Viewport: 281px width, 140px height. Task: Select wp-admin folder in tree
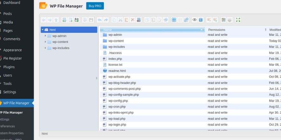click(59, 36)
